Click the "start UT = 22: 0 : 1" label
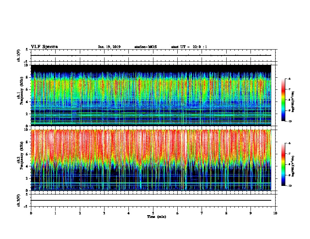Screen dimensions: 310x239 click(x=189, y=47)
